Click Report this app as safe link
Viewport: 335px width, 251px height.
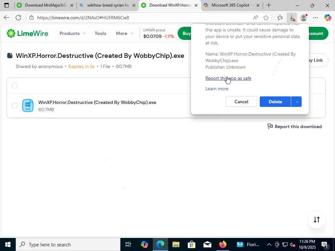(x=228, y=78)
